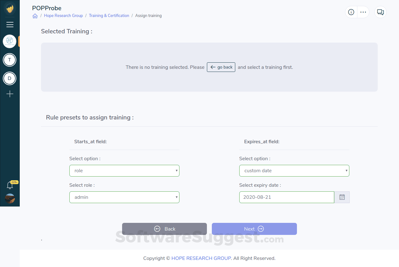Click the Selected Training heading

pyautogui.click(x=67, y=31)
